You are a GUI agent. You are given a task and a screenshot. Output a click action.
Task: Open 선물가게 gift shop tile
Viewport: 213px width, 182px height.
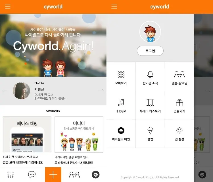pyautogui.click(x=179, y=106)
